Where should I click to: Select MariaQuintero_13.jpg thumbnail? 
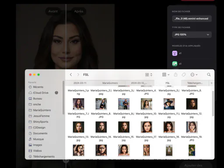78,127
